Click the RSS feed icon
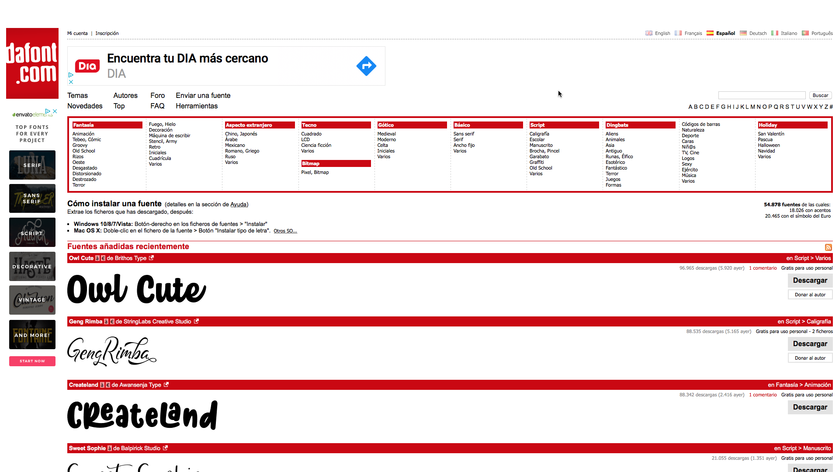The width and height of the screenshot is (839, 472). tap(828, 247)
